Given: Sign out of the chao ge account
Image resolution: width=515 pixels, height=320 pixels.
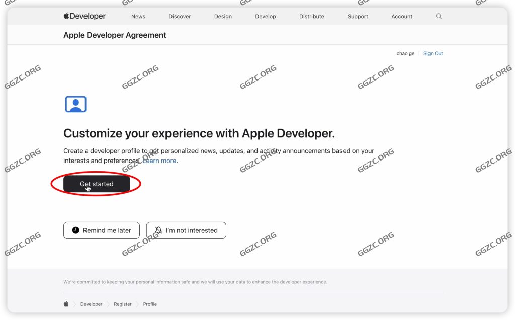Looking at the screenshot, I should click(x=433, y=53).
